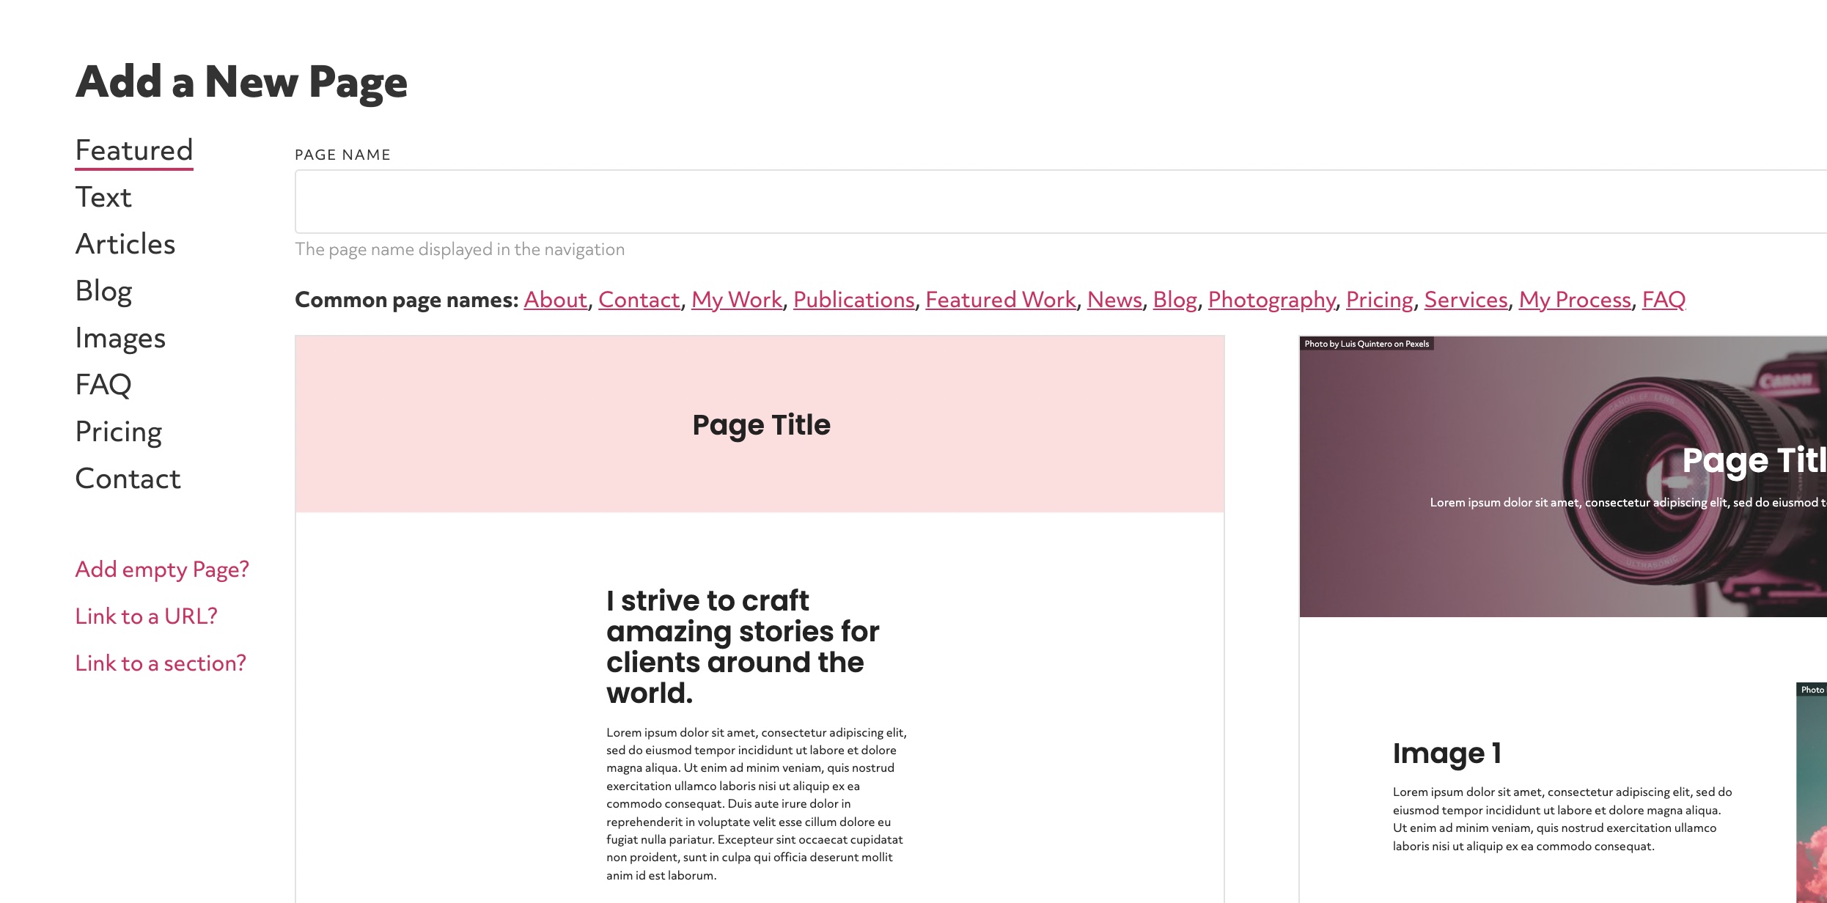Image resolution: width=1827 pixels, height=903 pixels.
Task: Select the Pricing category in sidebar
Action: coord(119,432)
